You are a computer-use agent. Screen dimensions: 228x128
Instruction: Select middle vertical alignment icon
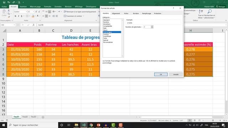(x=46, y=12)
